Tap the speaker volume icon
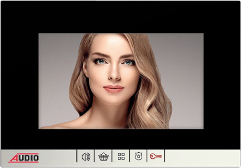 tap(86, 156)
